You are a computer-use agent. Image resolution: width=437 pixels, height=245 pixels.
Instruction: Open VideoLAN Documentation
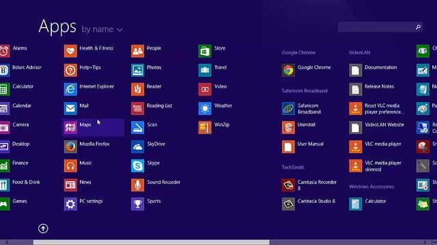[x=373, y=70]
